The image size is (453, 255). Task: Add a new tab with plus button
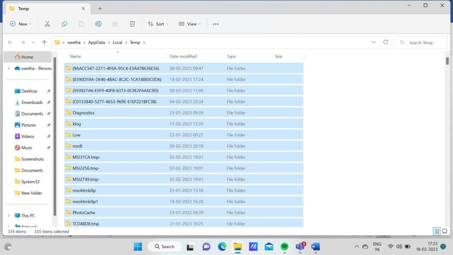click(100, 8)
